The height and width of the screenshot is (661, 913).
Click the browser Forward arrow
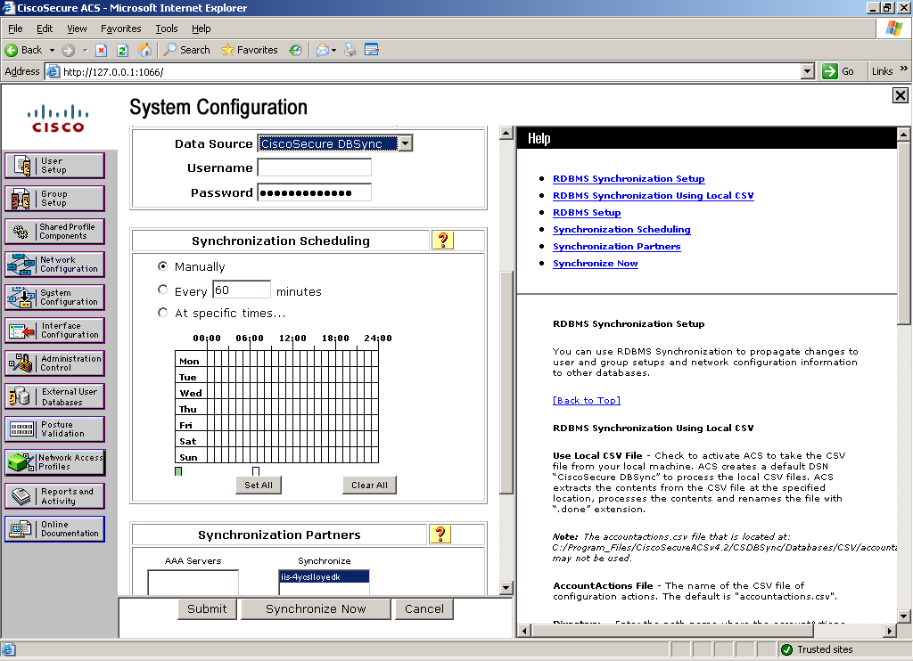pos(68,50)
